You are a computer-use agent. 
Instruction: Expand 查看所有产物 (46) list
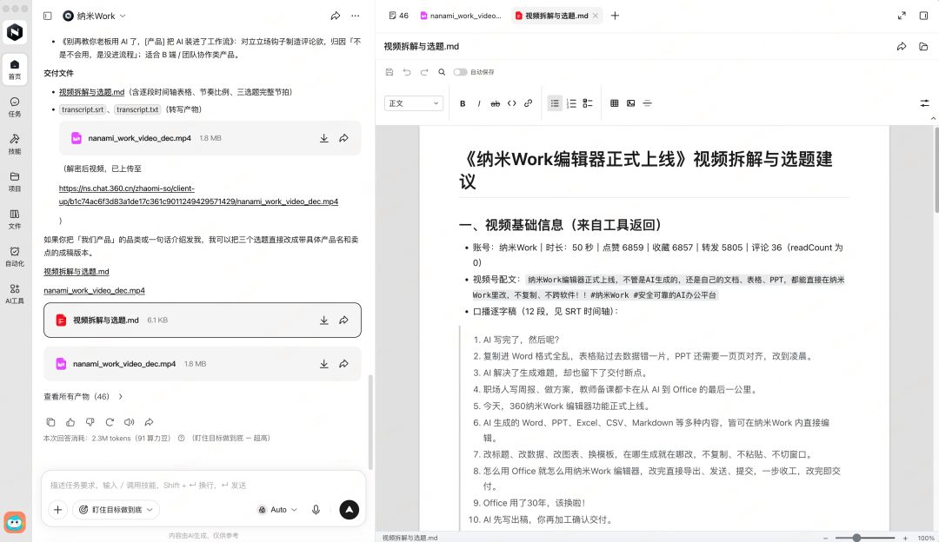click(83, 397)
